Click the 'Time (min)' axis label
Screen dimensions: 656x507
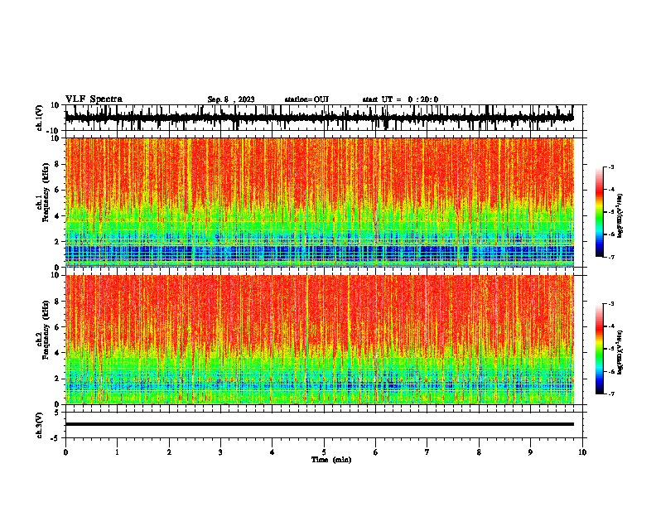(x=331, y=460)
